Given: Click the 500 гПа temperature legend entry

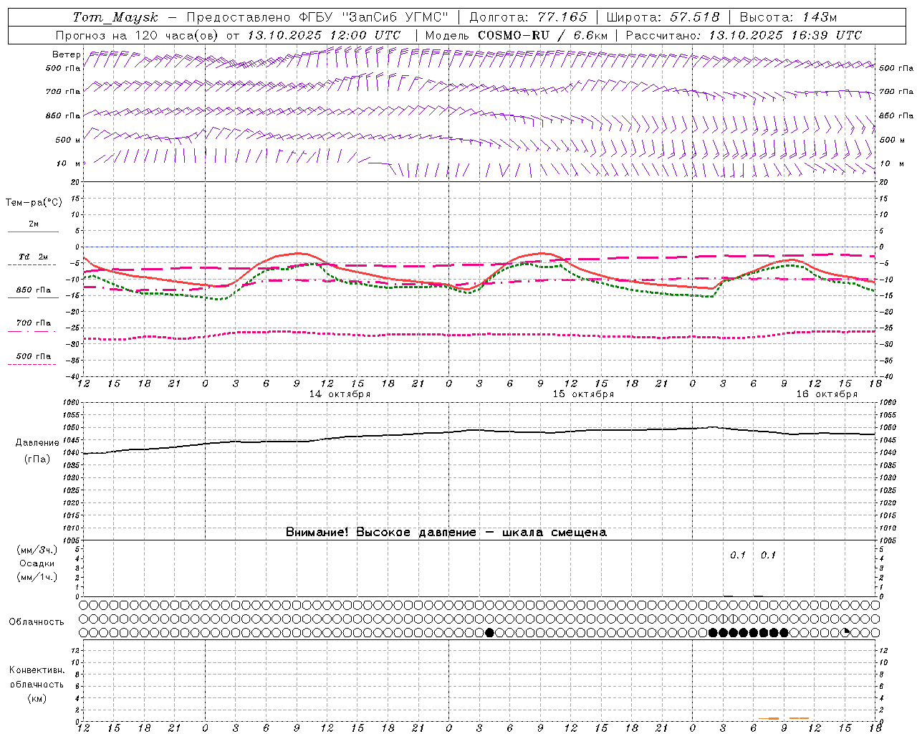Looking at the screenshot, I should pos(33,356).
